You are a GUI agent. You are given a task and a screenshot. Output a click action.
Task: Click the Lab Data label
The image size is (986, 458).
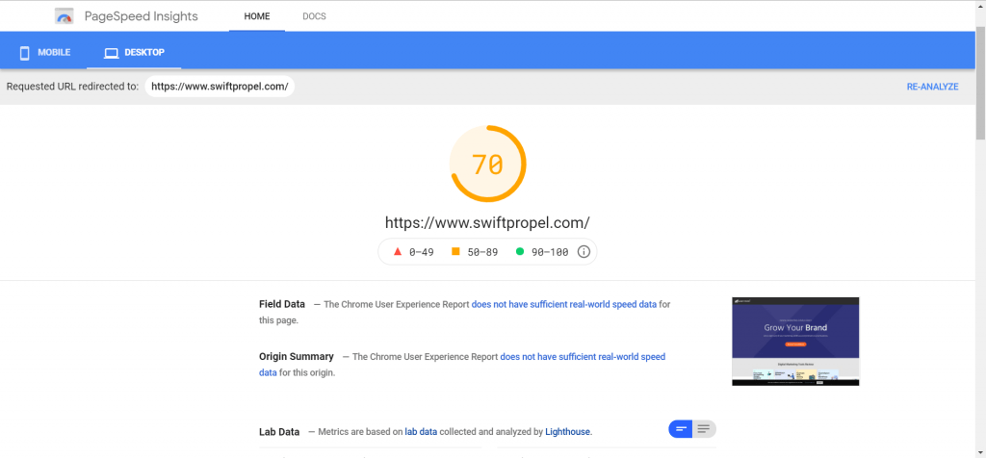[x=279, y=432]
